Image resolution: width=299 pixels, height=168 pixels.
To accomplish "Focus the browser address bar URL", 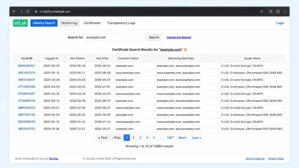I will coord(55,11).
